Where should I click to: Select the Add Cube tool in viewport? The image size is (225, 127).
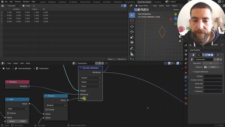[132, 59]
